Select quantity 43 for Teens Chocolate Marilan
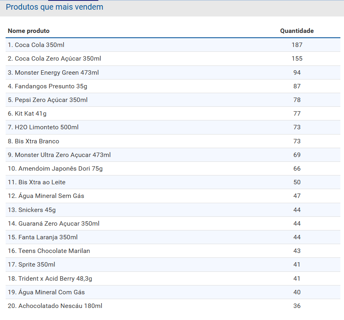Viewport: 344px width, 320px height. tap(297, 251)
